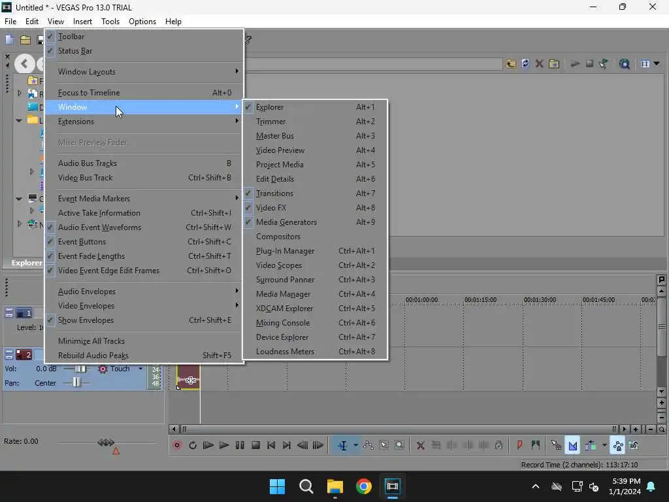Click Play From Start button

(x=208, y=445)
